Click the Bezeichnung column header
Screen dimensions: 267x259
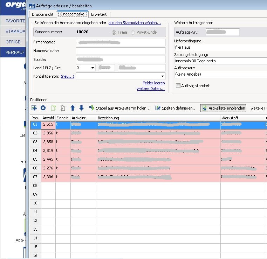158,118
